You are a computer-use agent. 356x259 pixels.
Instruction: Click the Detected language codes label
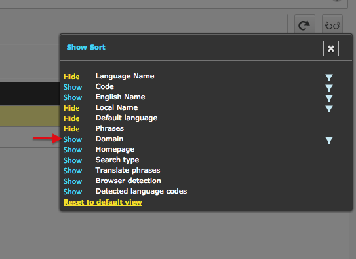point(141,191)
